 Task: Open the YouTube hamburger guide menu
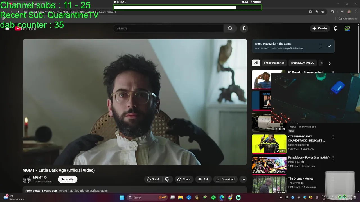click(7, 29)
